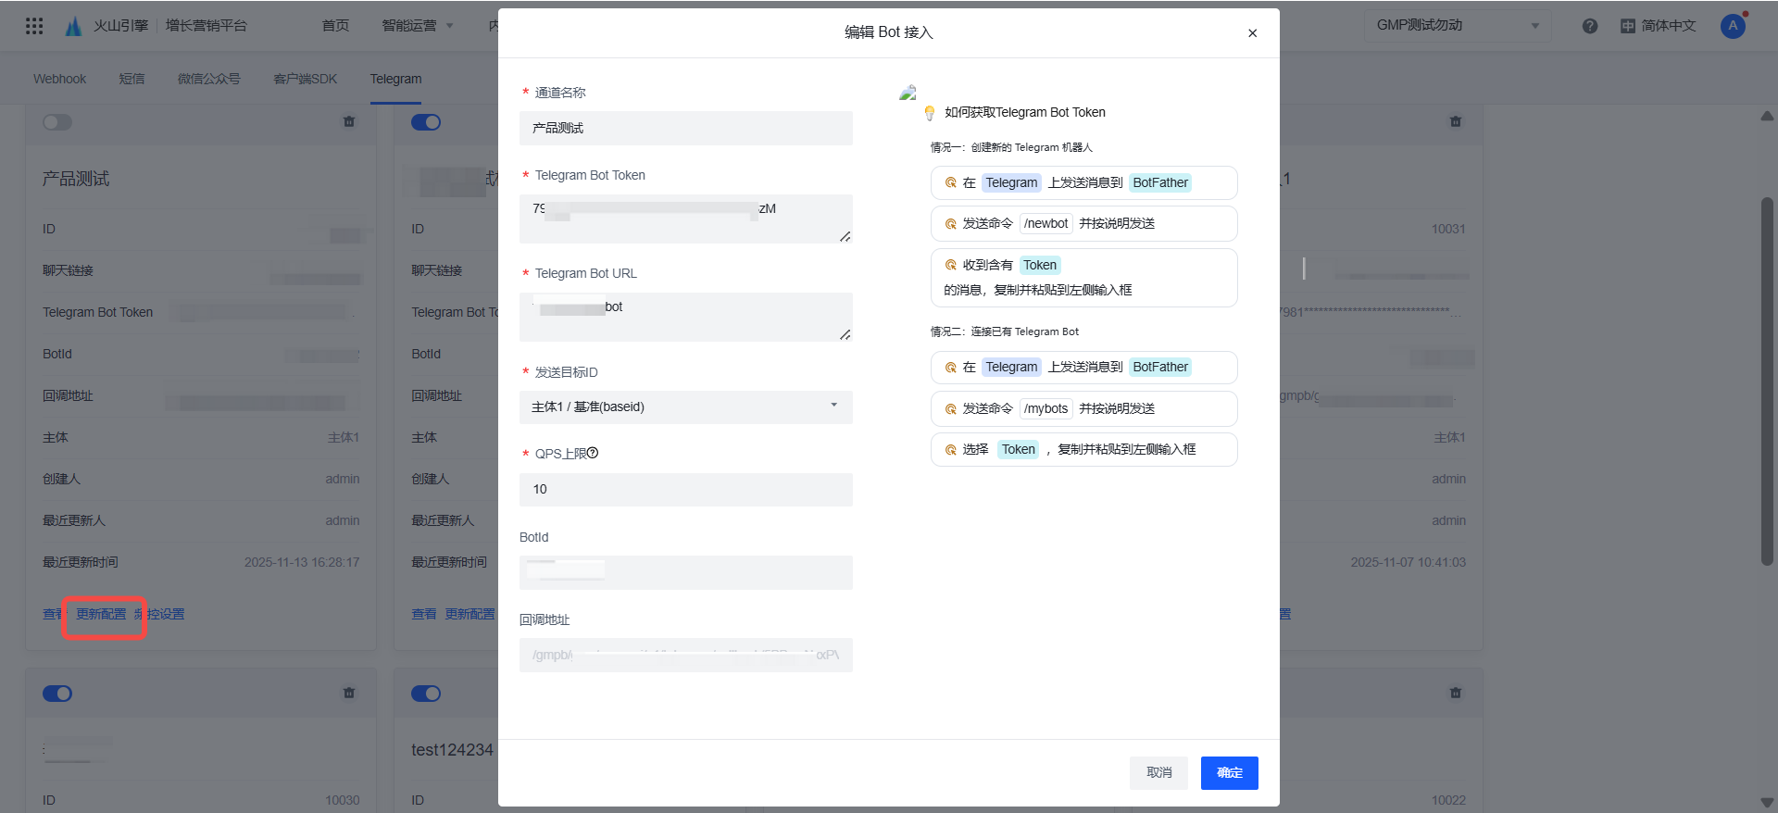This screenshot has width=1778, height=813.
Task: Click 更新配置 link on the second card
Action: pos(470,614)
